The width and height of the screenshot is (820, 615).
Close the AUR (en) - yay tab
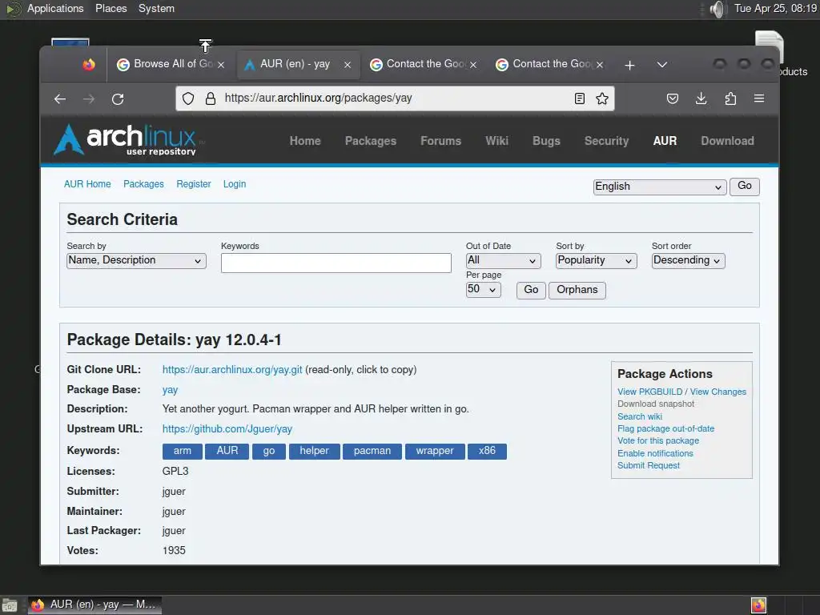348,65
